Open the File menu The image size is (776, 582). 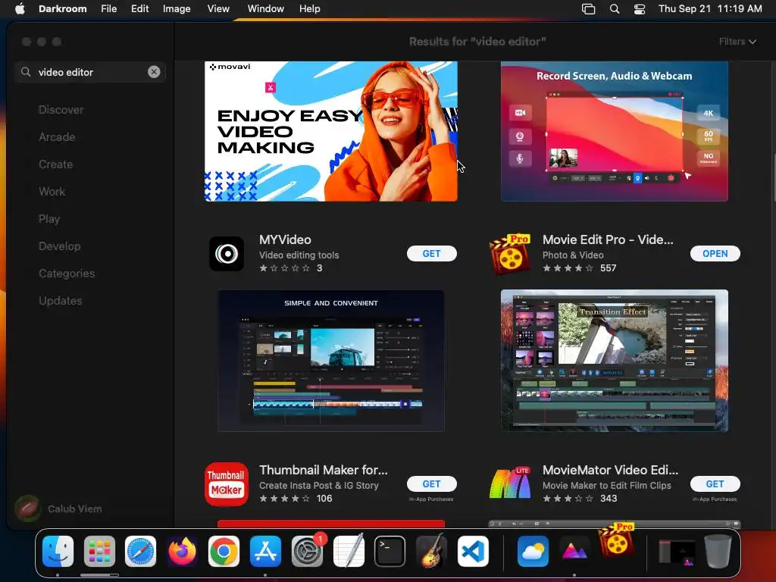click(x=109, y=9)
